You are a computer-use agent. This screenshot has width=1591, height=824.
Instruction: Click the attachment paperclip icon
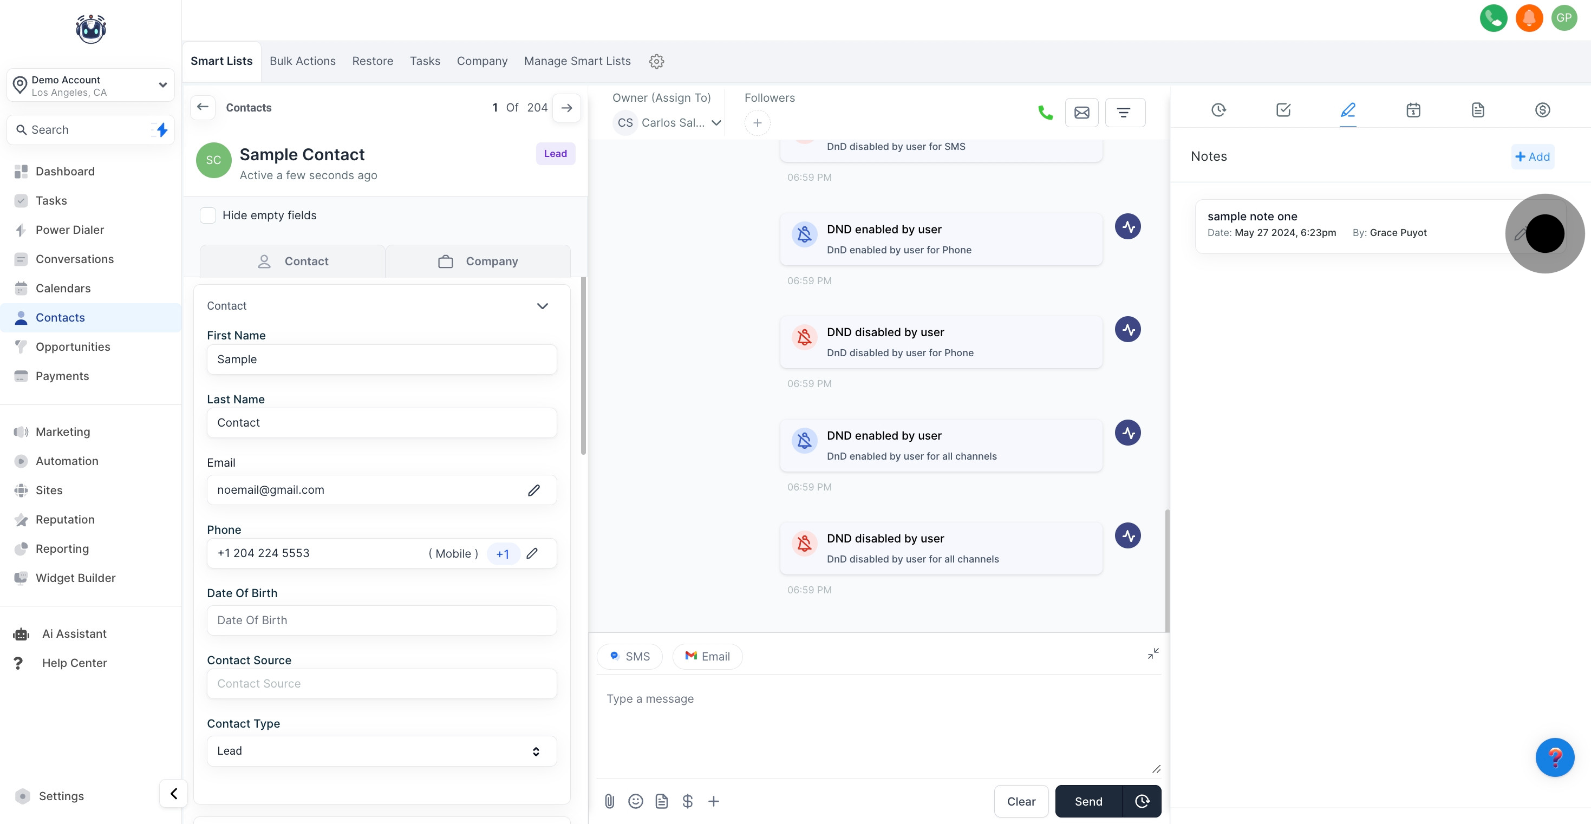609,801
